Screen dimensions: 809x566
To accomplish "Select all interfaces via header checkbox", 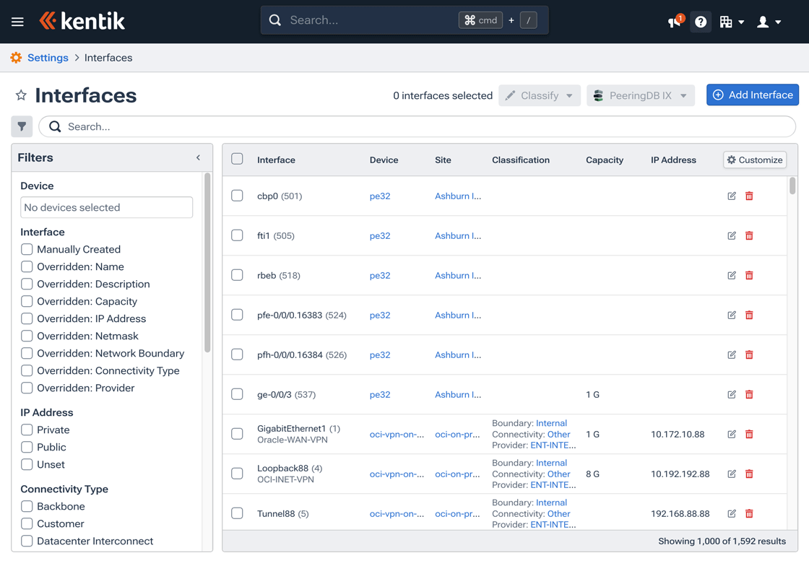I will [237, 159].
